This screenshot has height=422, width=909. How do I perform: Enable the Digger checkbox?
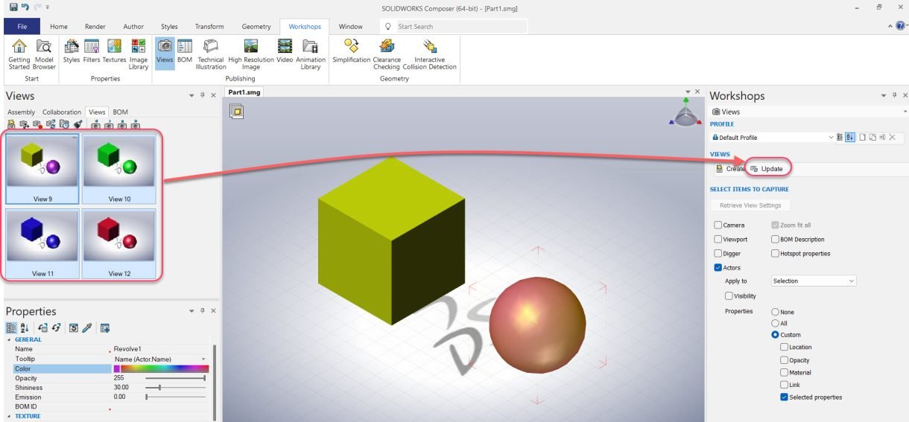pyautogui.click(x=718, y=253)
